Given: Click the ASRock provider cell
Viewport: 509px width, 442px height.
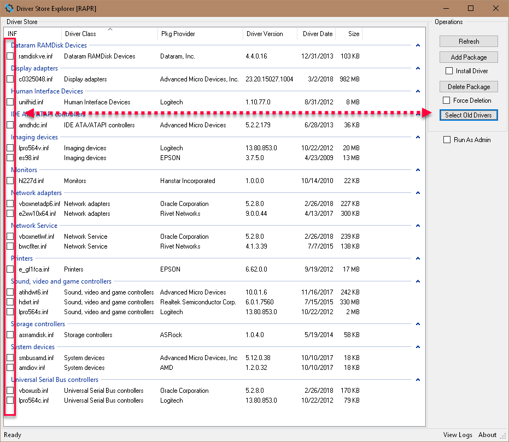Looking at the screenshot, I should (x=171, y=335).
